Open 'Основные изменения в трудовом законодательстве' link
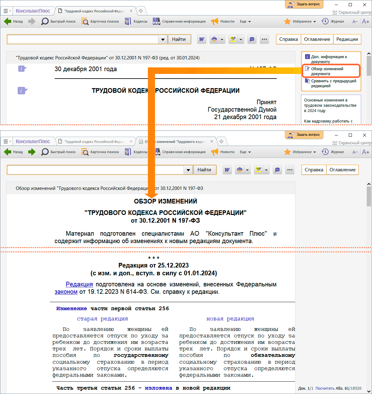 (x=330, y=105)
